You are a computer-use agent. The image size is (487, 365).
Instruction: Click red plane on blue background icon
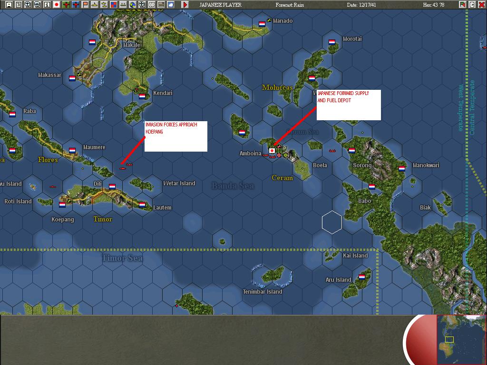pyautogui.click(x=76, y=4)
